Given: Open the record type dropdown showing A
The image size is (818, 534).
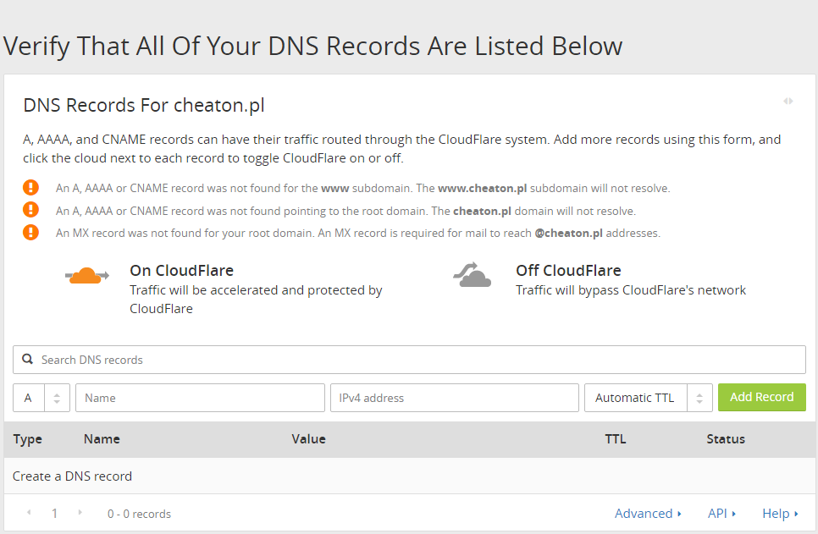Looking at the screenshot, I should pyautogui.click(x=41, y=398).
